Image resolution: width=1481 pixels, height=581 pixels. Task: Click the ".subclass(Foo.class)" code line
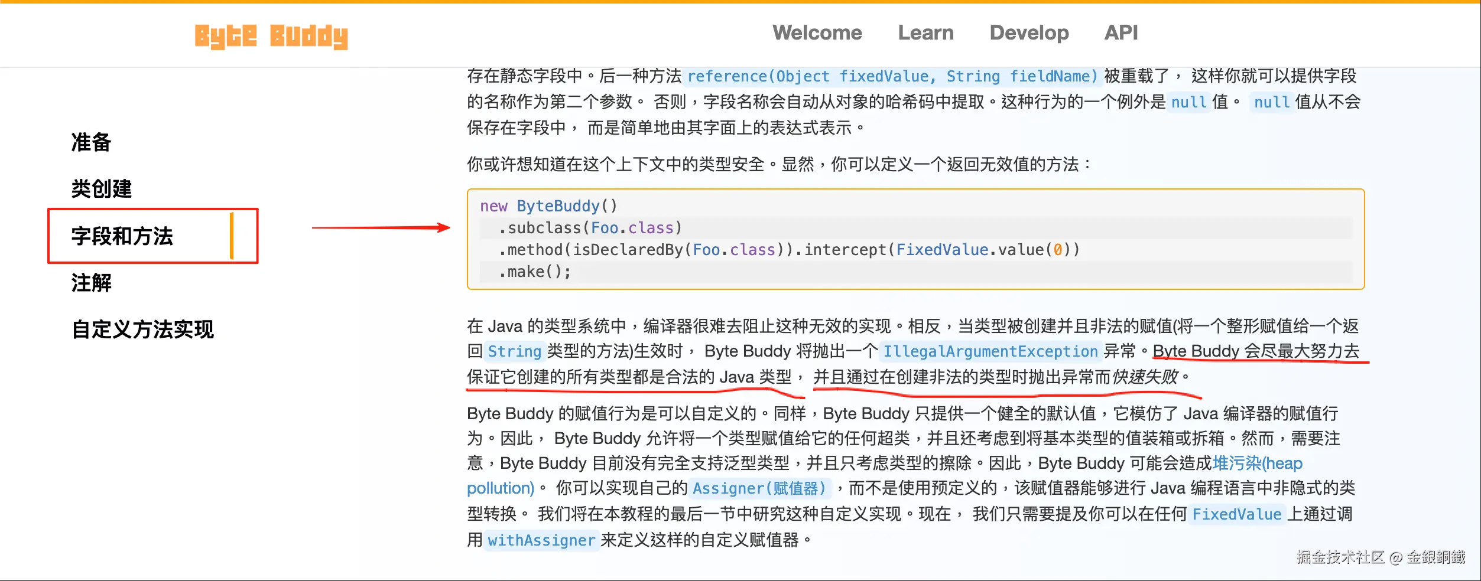tap(590, 228)
